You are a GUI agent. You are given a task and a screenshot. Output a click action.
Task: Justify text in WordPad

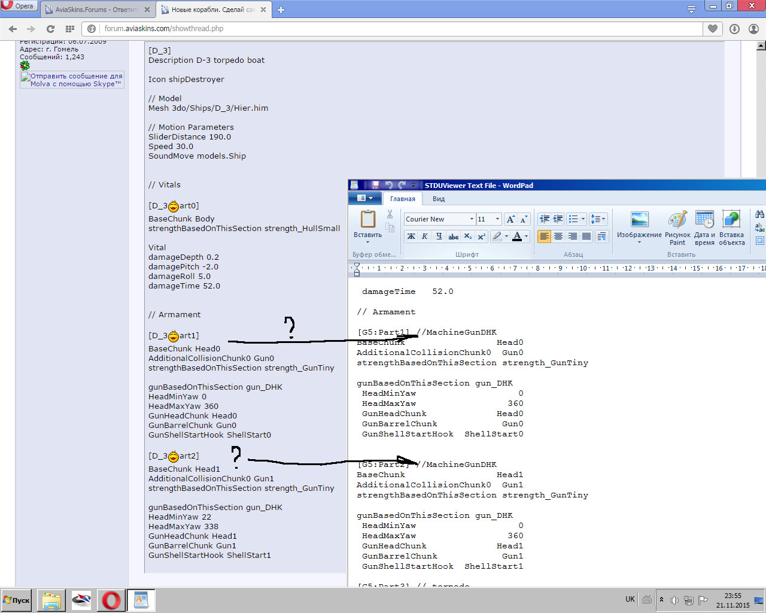[586, 236]
